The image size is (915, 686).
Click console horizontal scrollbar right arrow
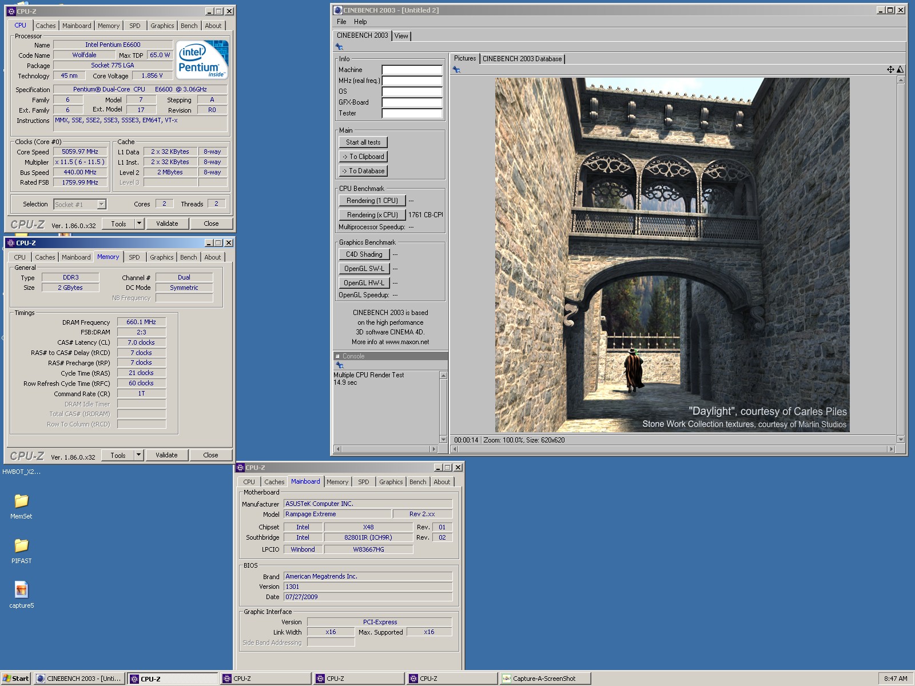[434, 449]
